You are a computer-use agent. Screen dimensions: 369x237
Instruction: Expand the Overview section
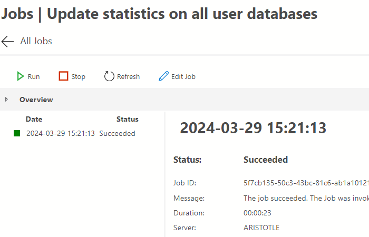click(x=6, y=100)
